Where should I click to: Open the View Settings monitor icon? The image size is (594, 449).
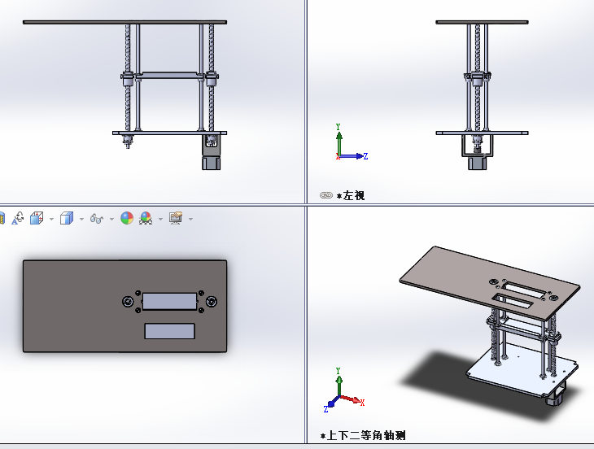[x=176, y=219]
